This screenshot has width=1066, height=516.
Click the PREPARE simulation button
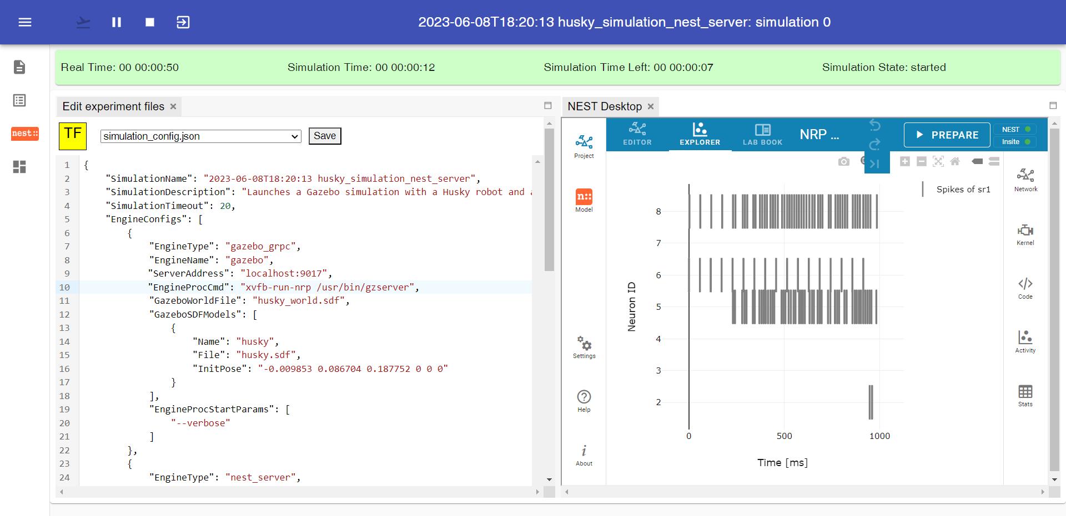[x=947, y=135]
